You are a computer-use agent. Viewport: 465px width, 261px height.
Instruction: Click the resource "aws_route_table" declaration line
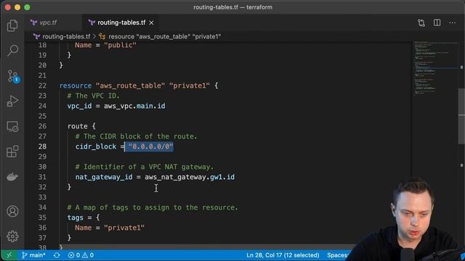pyautogui.click(x=139, y=86)
